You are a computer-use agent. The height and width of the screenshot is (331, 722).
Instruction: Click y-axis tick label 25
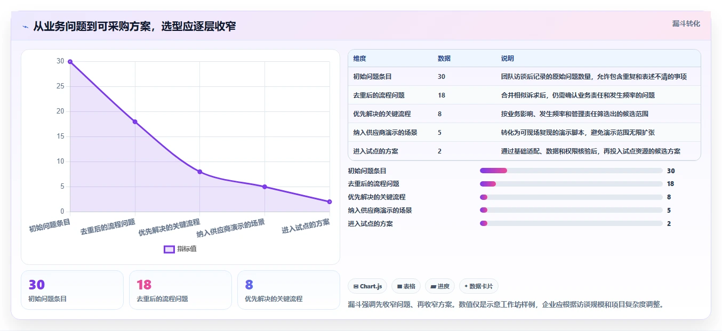pyautogui.click(x=60, y=86)
